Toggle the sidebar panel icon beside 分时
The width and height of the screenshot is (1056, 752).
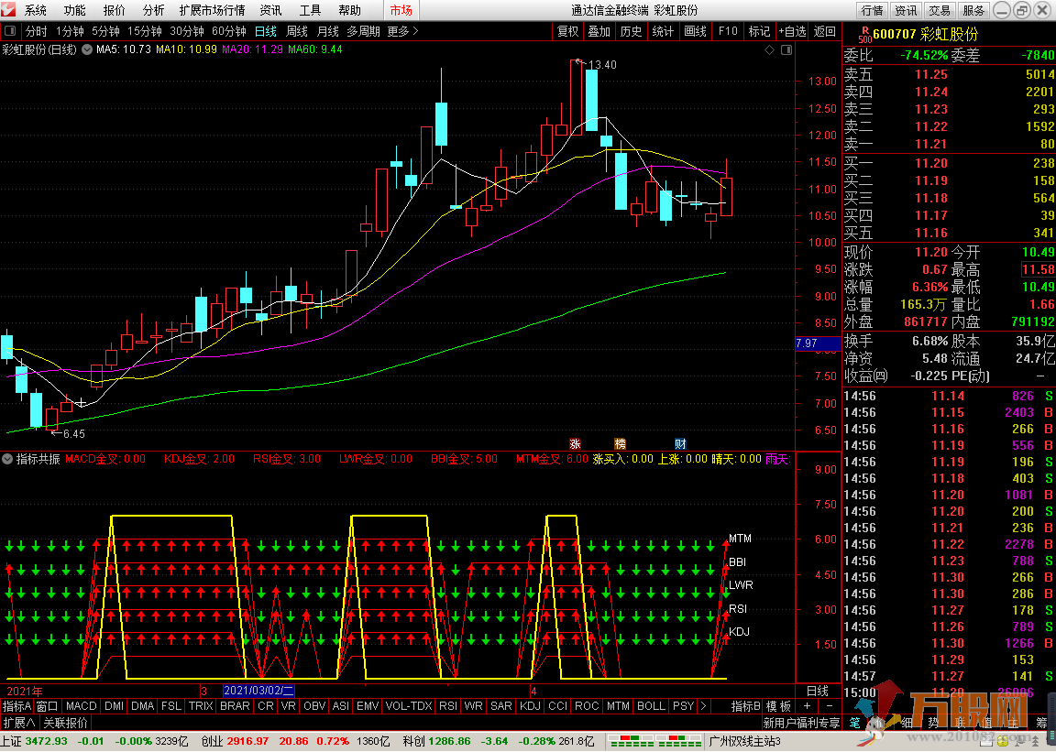coord(10,31)
